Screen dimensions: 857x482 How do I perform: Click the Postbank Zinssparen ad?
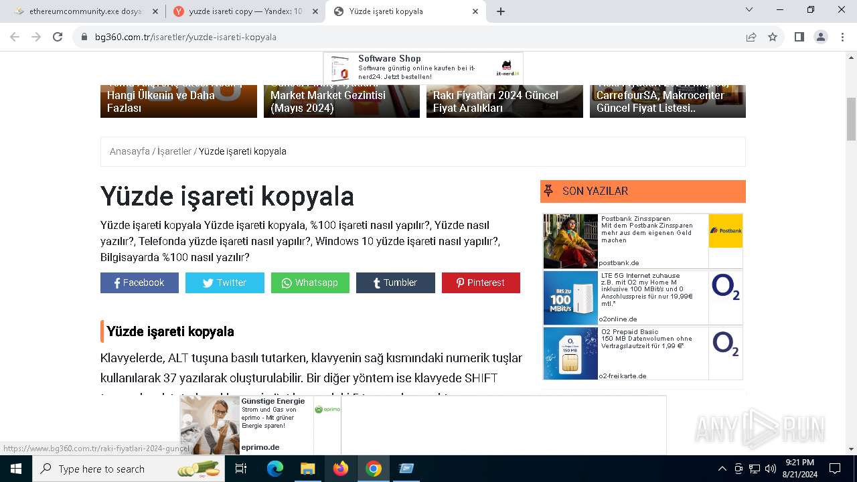(x=643, y=241)
